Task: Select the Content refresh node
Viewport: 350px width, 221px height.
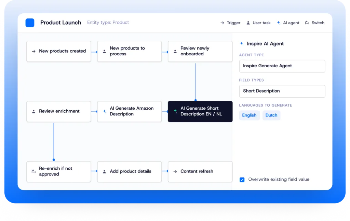Action: 200,172
